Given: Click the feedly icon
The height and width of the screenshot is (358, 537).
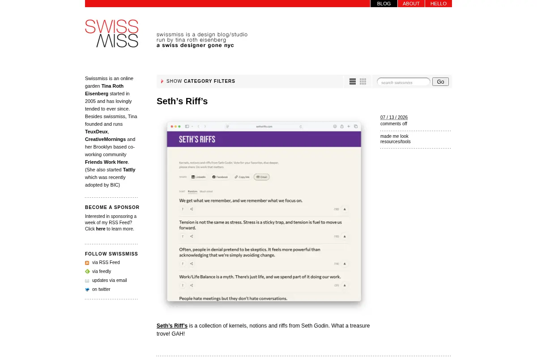Looking at the screenshot, I should click(x=87, y=272).
